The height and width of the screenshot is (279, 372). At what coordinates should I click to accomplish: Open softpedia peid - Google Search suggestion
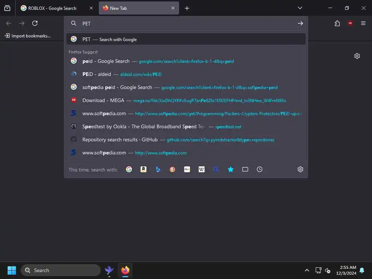(186, 87)
